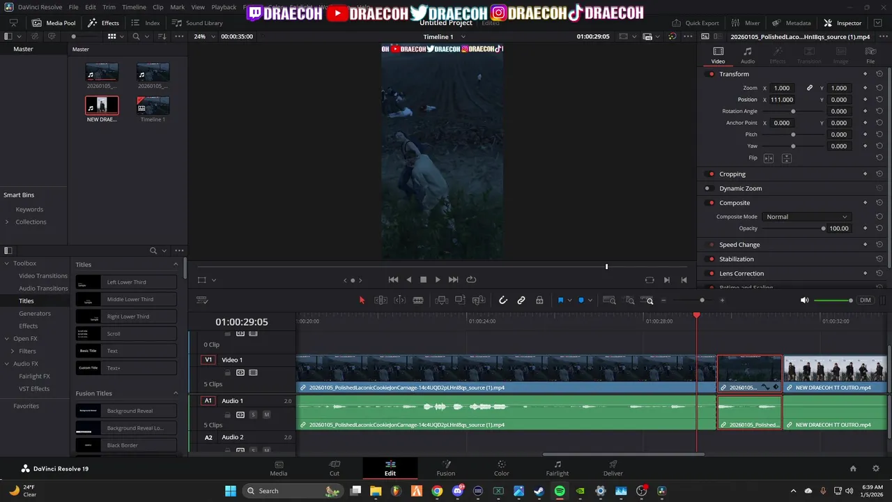Play the timeline forward

[x=438, y=280]
